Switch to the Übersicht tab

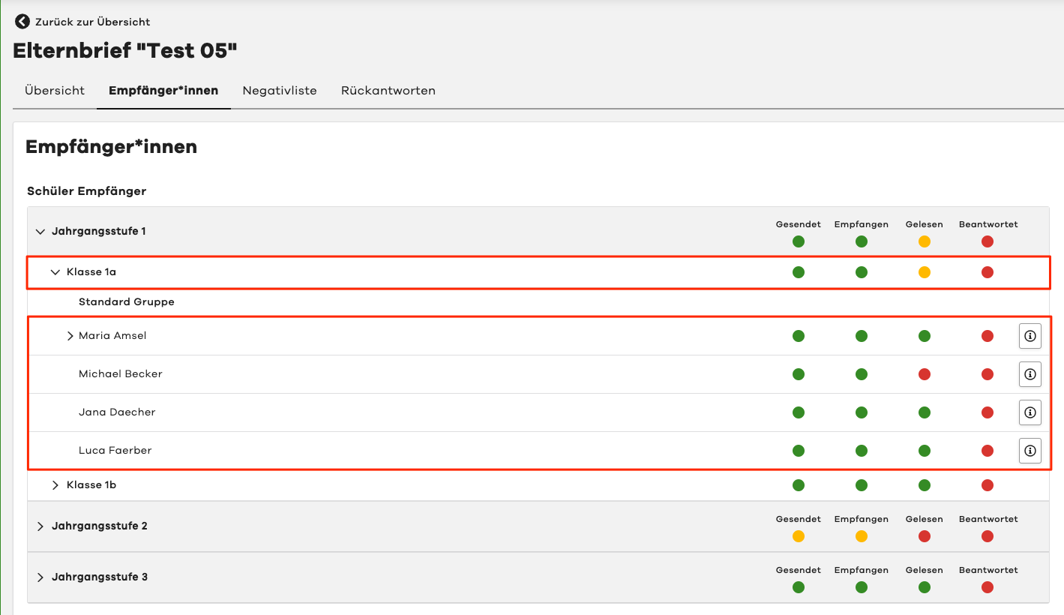point(55,91)
